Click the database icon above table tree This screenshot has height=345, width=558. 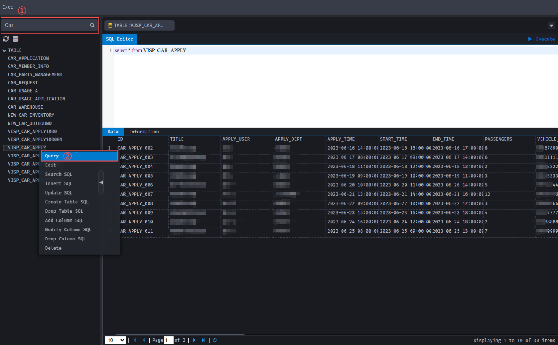pyautogui.click(x=16, y=39)
